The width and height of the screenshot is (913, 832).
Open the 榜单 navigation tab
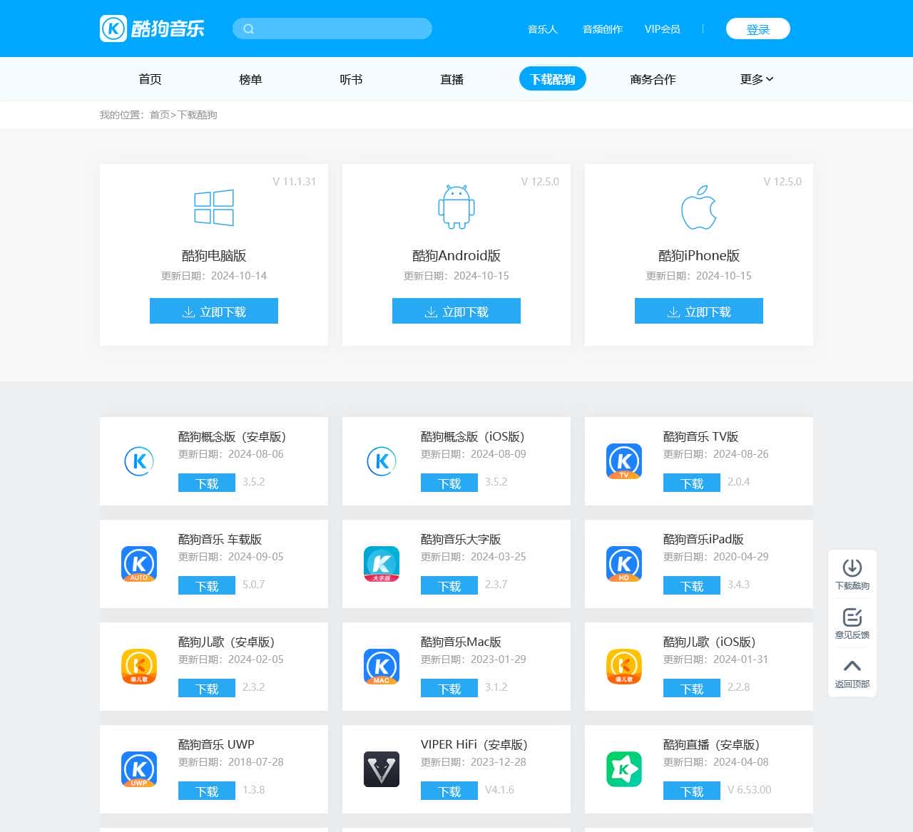tap(250, 79)
